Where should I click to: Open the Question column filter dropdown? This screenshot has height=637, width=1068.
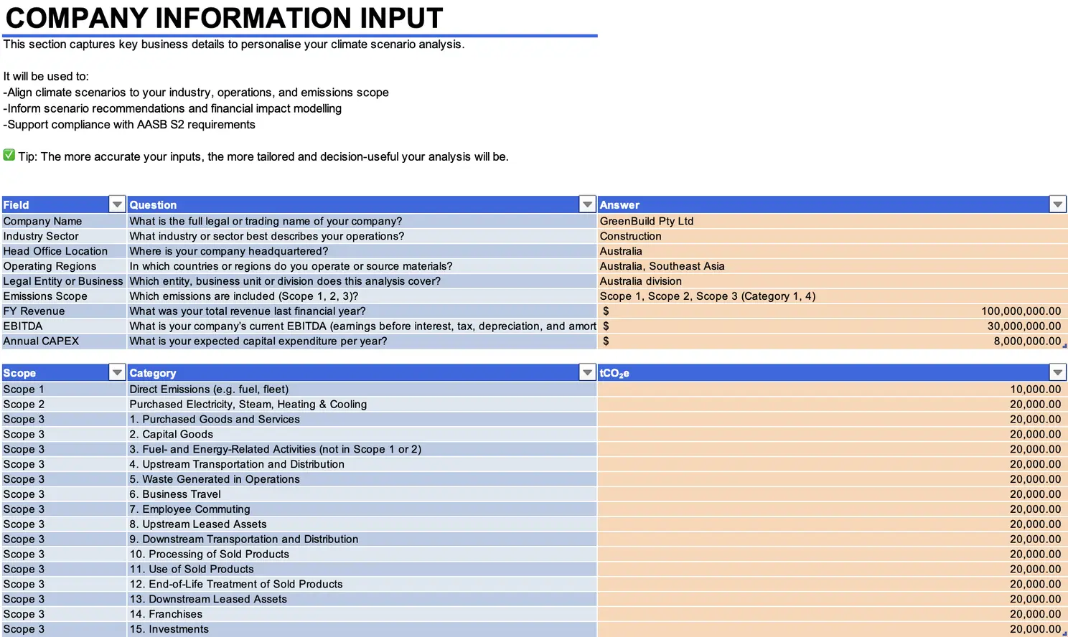point(587,204)
